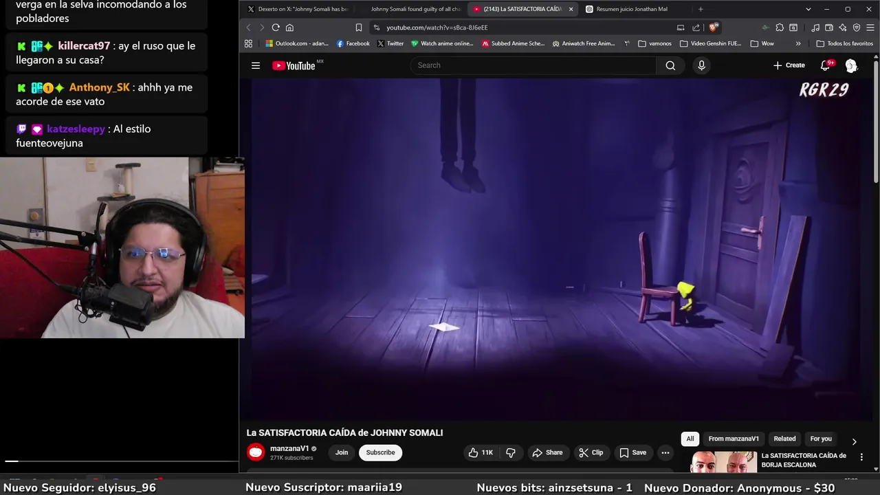
Task: Select the For you filter chip
Action: pos(821,439)
